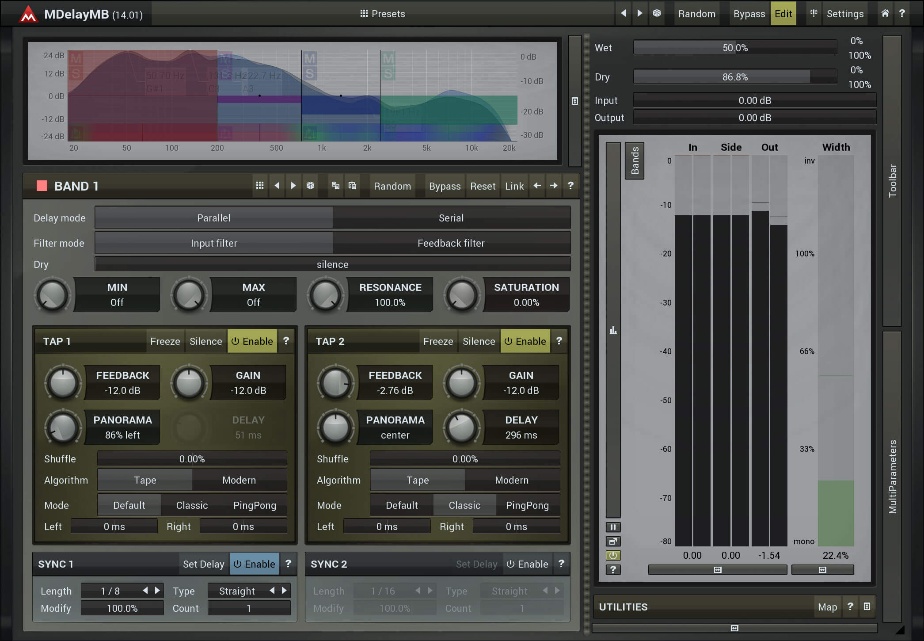Image resolution: width=924 pixels, height=641 pixels.
Task: Open Band 1 presets grid icon
Action: 260,186
